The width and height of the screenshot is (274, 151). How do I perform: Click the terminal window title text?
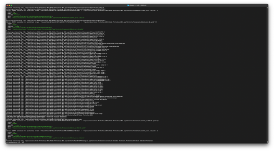click(x=138, y=5)
